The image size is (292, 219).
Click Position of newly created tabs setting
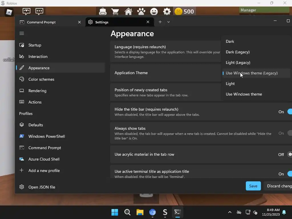click(x=165, y=92)
